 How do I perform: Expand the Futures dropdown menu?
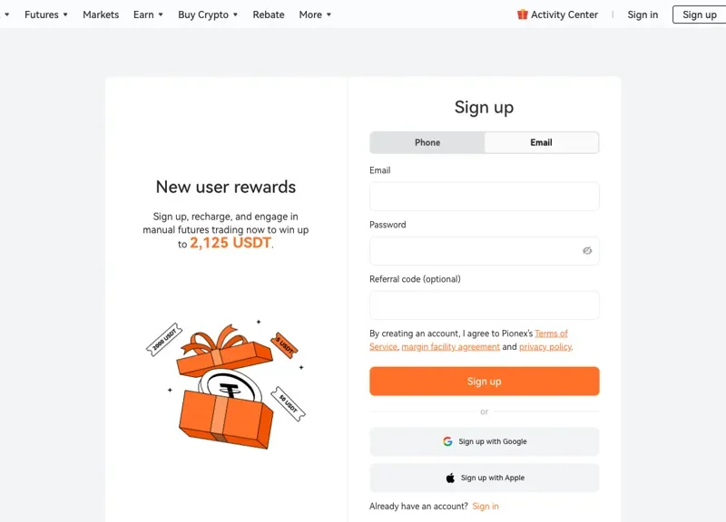pyautogui.click(x=45, y=14)
